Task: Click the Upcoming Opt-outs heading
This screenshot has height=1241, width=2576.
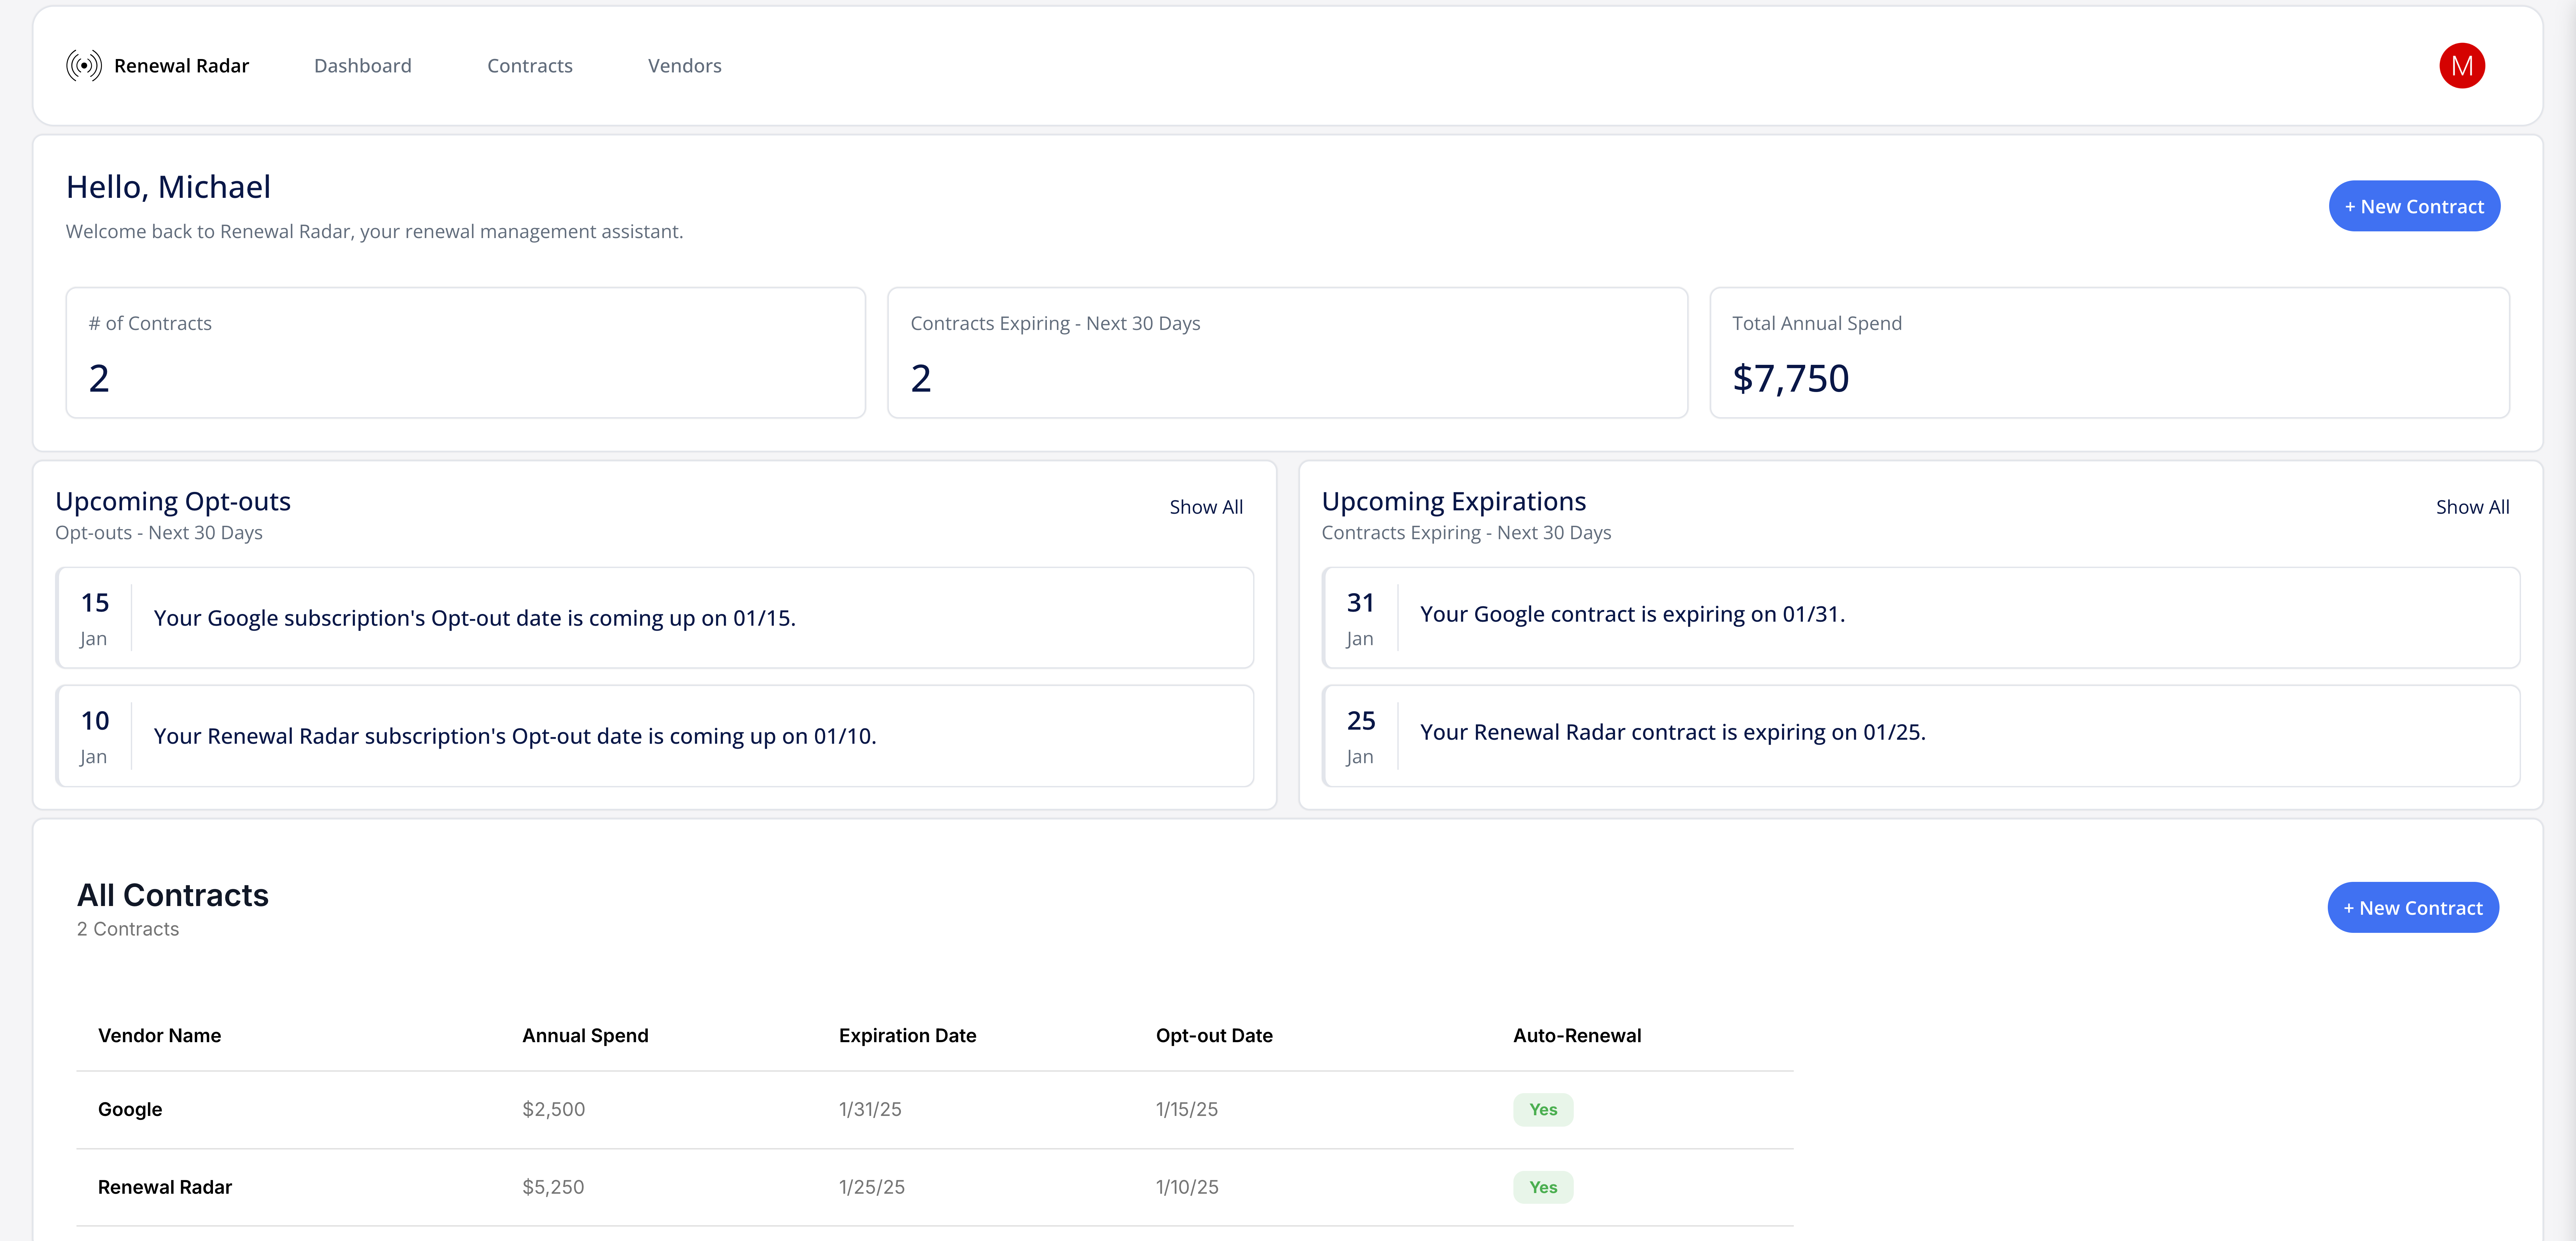Action: (x=173, y=502)
